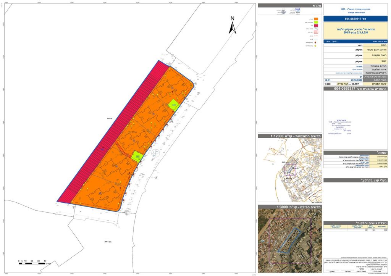The height and width of the screenshot is (276, 391).
Task: Click the blue rectangle boundary symbol in legend
Action: (298, 9)
